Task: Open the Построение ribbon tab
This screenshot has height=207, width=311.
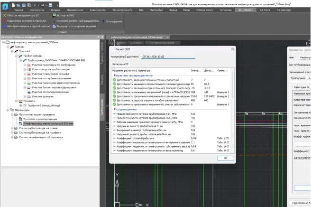Action: (37, 9)
